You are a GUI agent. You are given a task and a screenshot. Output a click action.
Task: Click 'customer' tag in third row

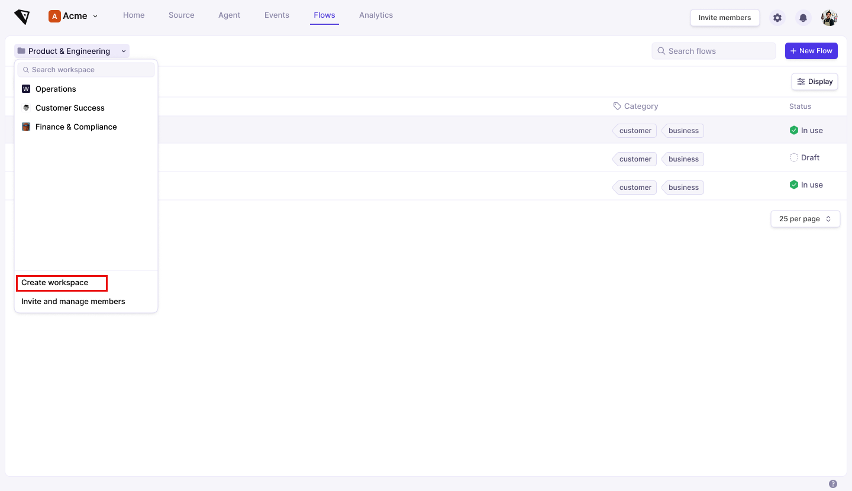(x=635, y=188)
